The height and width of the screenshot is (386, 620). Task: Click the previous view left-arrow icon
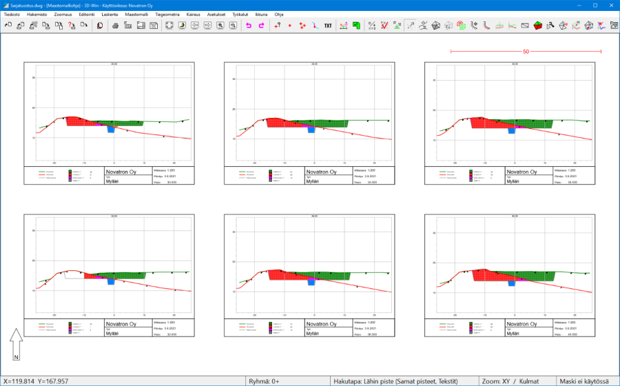coord(195,26)
